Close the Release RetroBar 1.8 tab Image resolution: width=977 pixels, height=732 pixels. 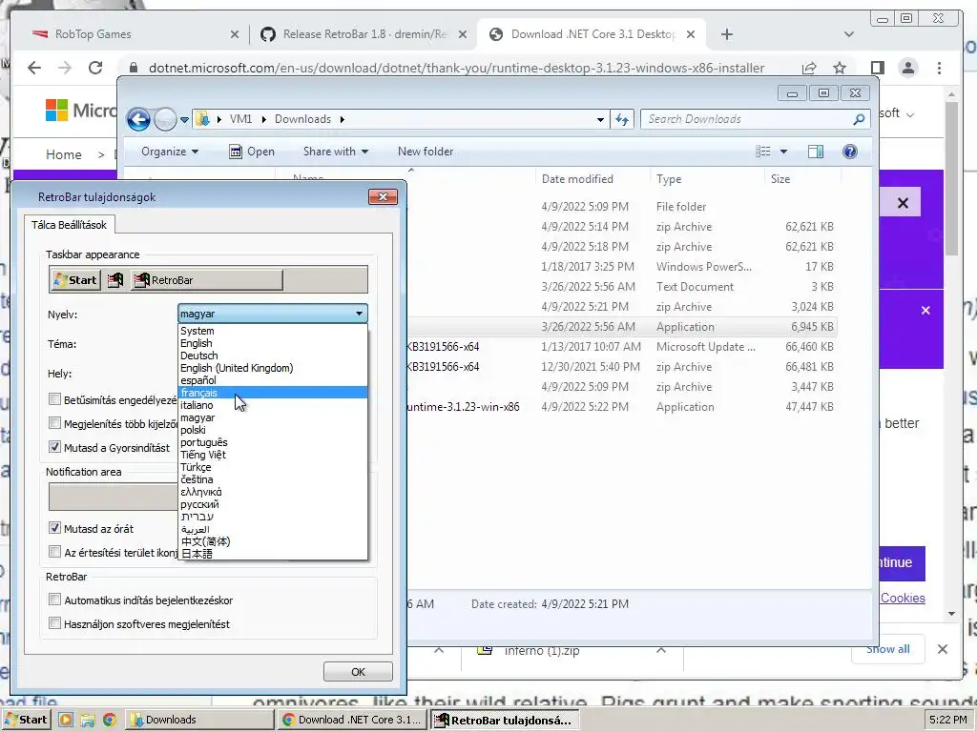463,34
